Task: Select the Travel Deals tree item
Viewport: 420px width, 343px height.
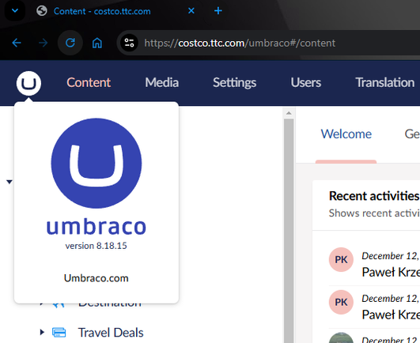Action: (x=111, y=333)
